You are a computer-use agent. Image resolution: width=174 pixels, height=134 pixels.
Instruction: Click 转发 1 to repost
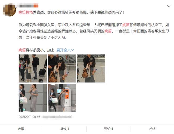coord(65,129)
